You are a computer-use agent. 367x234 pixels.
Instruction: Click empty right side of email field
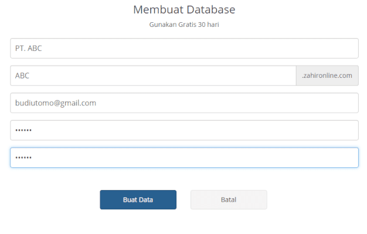pyautogui.click(x=305, y=103)
